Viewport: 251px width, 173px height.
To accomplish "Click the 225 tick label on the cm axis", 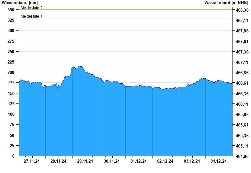I will click(x=11, y=62).
